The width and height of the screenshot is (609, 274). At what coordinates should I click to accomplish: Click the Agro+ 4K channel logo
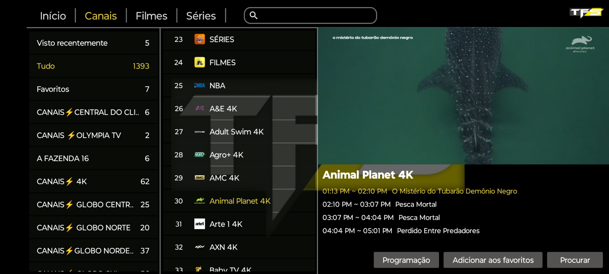[200, 155]
